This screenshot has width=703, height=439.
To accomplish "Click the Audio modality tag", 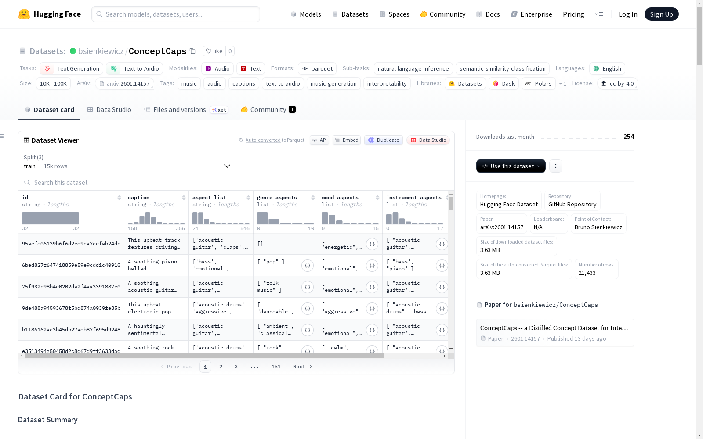I will pyautogui.click(x=217, y=68).
